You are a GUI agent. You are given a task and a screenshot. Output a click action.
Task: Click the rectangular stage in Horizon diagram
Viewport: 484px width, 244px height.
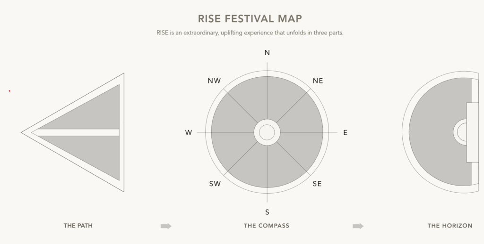click(x=472, y=133)
